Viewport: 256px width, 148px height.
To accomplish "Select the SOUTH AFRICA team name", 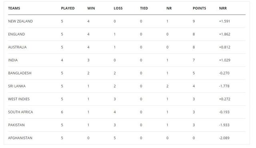I will pos(20,112).
